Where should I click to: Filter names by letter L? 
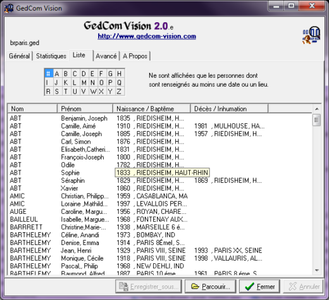(x=75, y=82)
